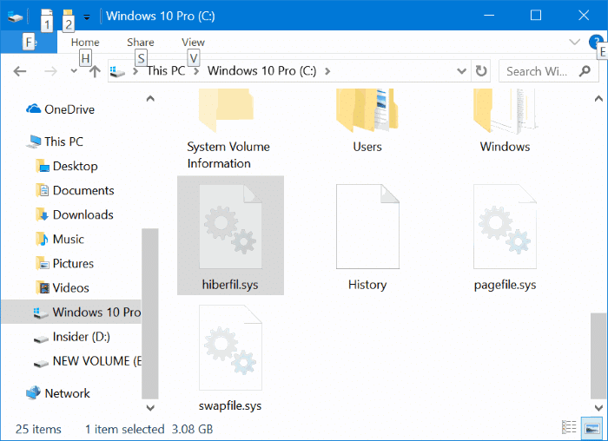The height and width of the screenshot is (441, 608).
Task: Switch to Details view layout
Action: pos(569,428)
